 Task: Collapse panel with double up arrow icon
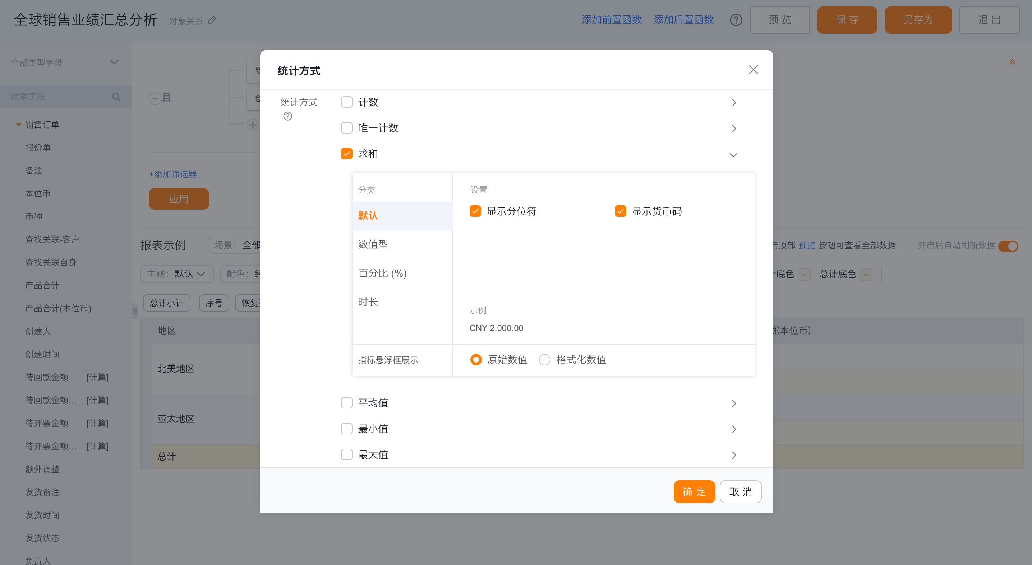tap(1012, 62)
